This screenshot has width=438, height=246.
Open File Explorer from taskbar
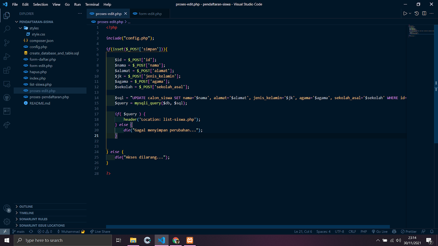133,240
